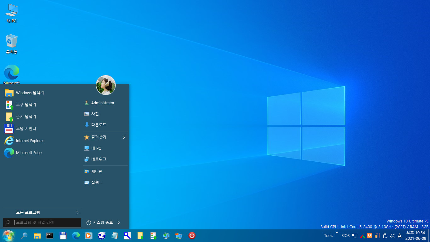
Task: Open the clock showing 오후 10:54
Action: pyautogui.click(x=416, y=236)
